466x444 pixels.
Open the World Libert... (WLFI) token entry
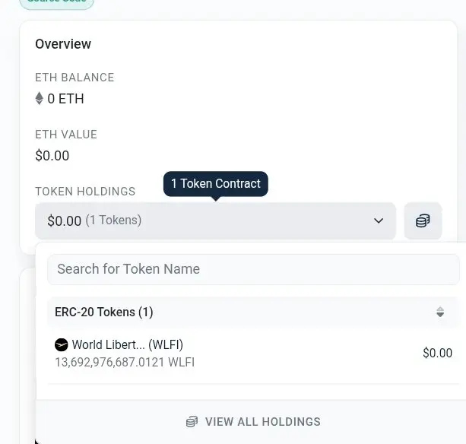pyautogui.click(x=253, y=353)
